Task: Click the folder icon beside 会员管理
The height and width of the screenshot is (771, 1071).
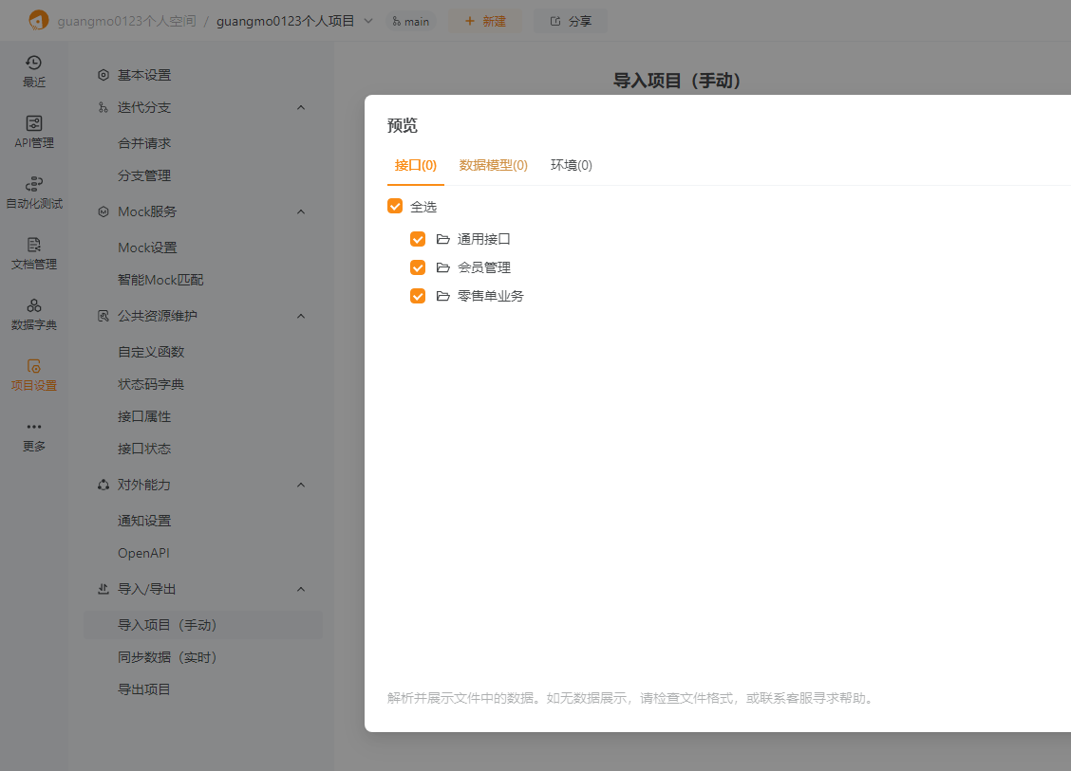Action: [x=443, y=268]
